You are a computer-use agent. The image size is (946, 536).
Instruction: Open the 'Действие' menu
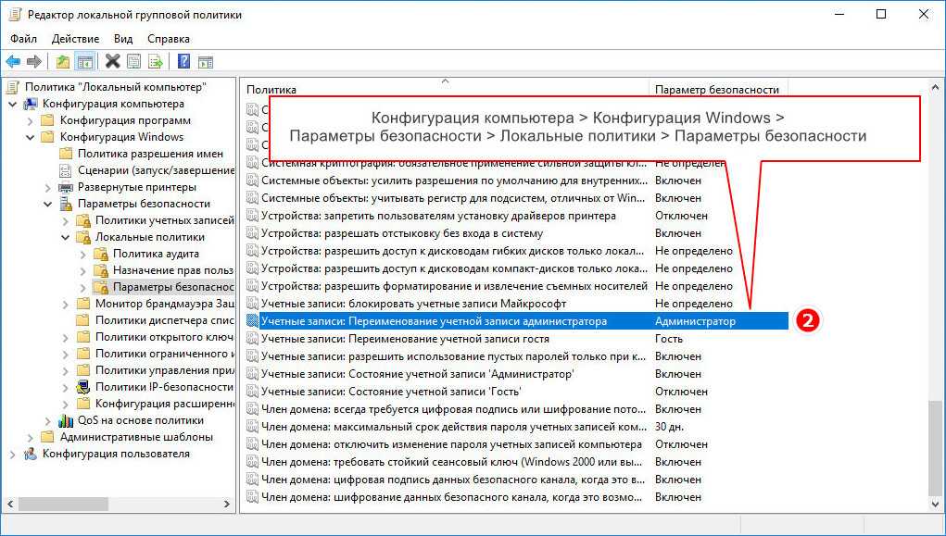(75, 39)
